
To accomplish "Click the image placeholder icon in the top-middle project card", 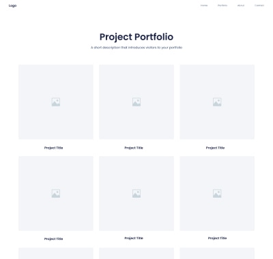I will pyautogui.click(x=136, y=102).
